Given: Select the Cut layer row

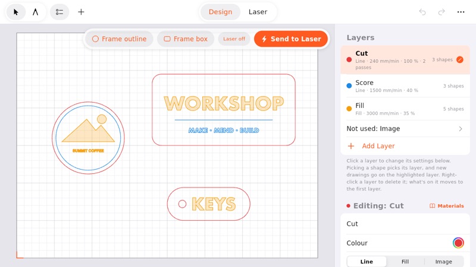Looking at the screenshot, I should pos(405,60).
